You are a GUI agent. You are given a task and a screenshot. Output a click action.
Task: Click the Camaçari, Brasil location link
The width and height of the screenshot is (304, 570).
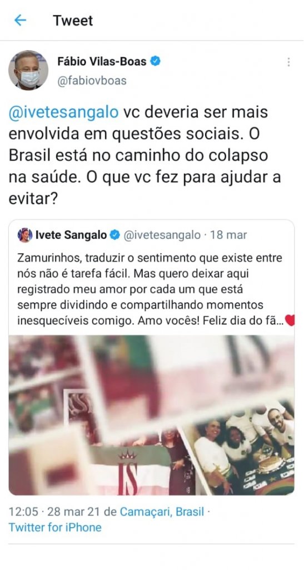(162, 512)
